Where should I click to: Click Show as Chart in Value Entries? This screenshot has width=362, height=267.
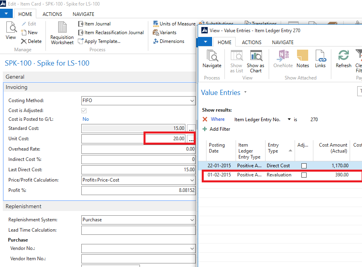click(256, 62)
